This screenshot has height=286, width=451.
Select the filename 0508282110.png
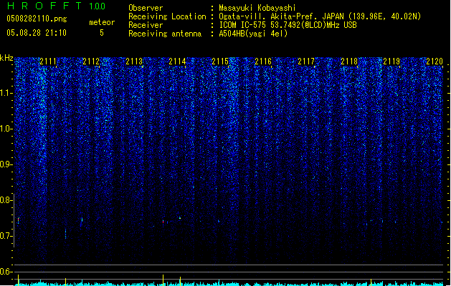click(37, 19)
